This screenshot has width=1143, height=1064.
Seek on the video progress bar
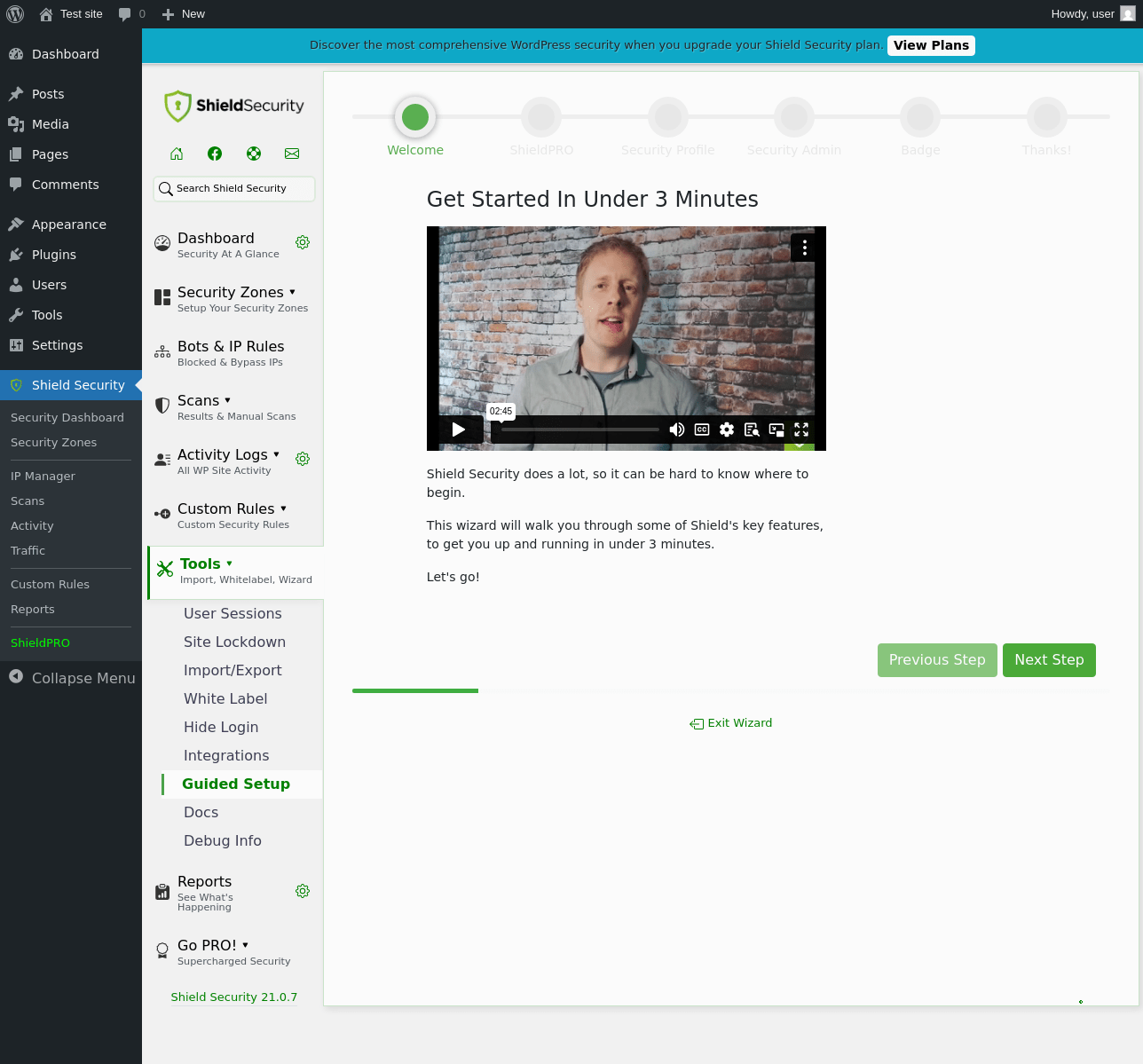[x=580, y=430]
